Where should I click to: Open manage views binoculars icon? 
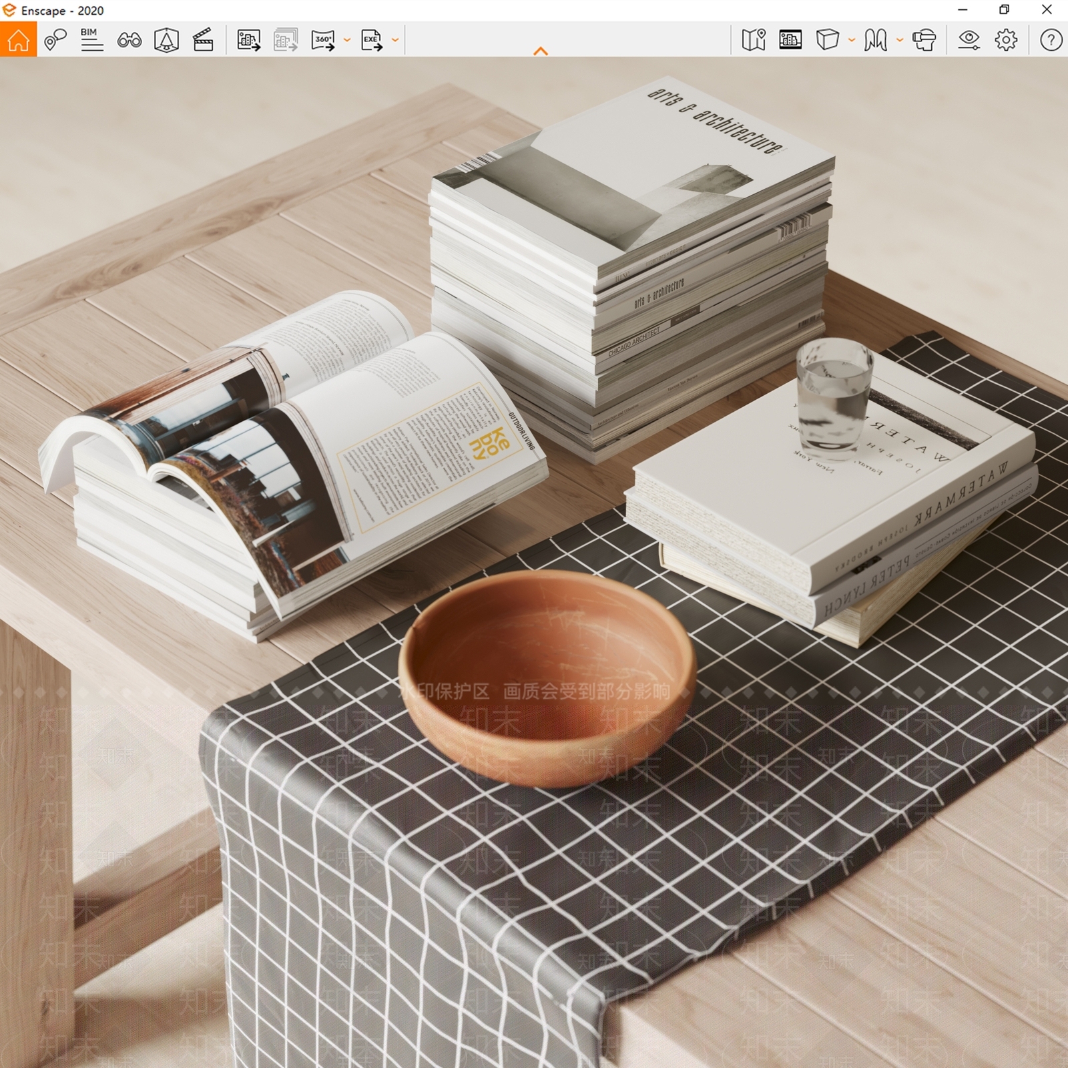[129, 40]
